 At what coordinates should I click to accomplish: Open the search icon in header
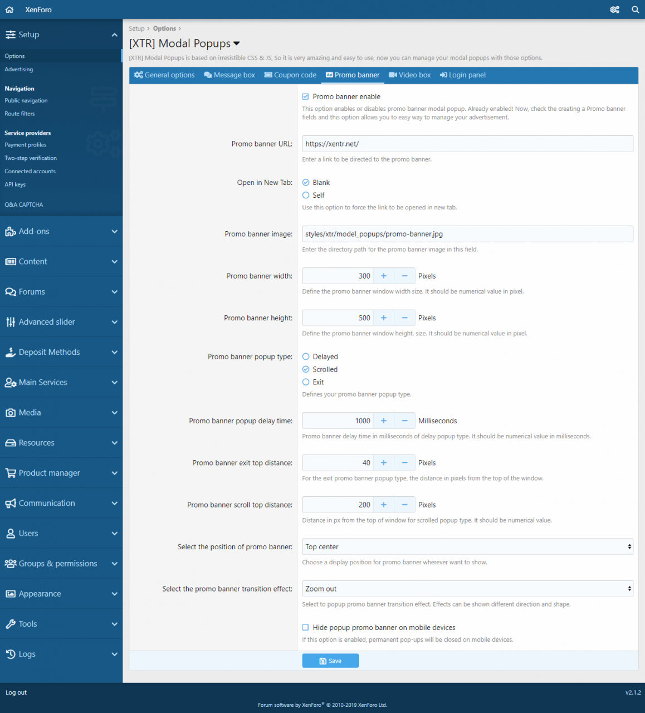pos(635,9)
